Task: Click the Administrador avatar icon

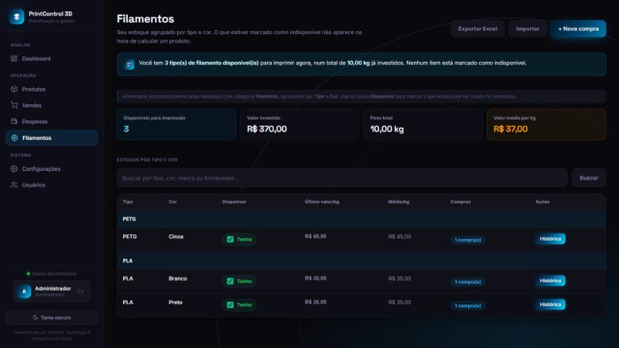Action: click(x=24, y=292)
